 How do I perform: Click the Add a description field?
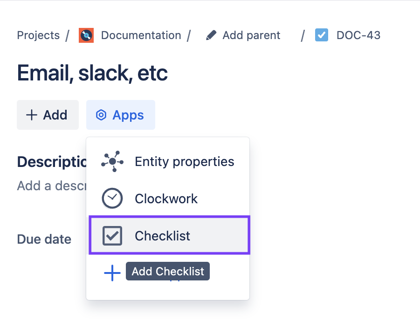pyautogui.click(x=51, y=186)
